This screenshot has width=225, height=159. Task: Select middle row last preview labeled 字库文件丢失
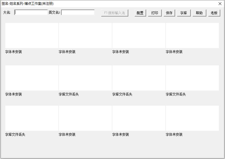pyautogui.click(x=192, y=78)
